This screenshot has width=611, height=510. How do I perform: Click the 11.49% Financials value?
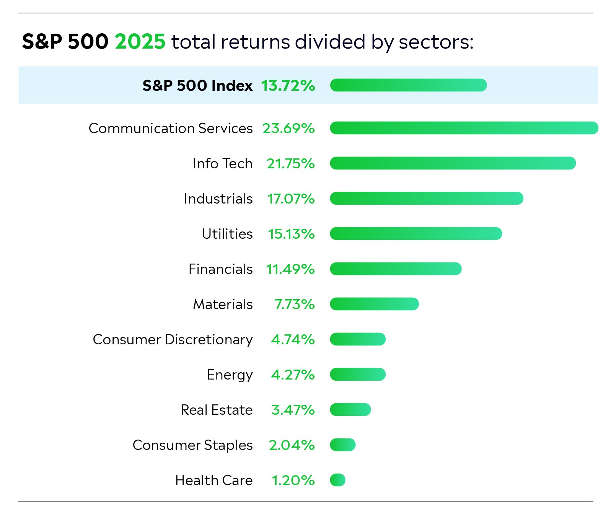[x=290, y=269]
